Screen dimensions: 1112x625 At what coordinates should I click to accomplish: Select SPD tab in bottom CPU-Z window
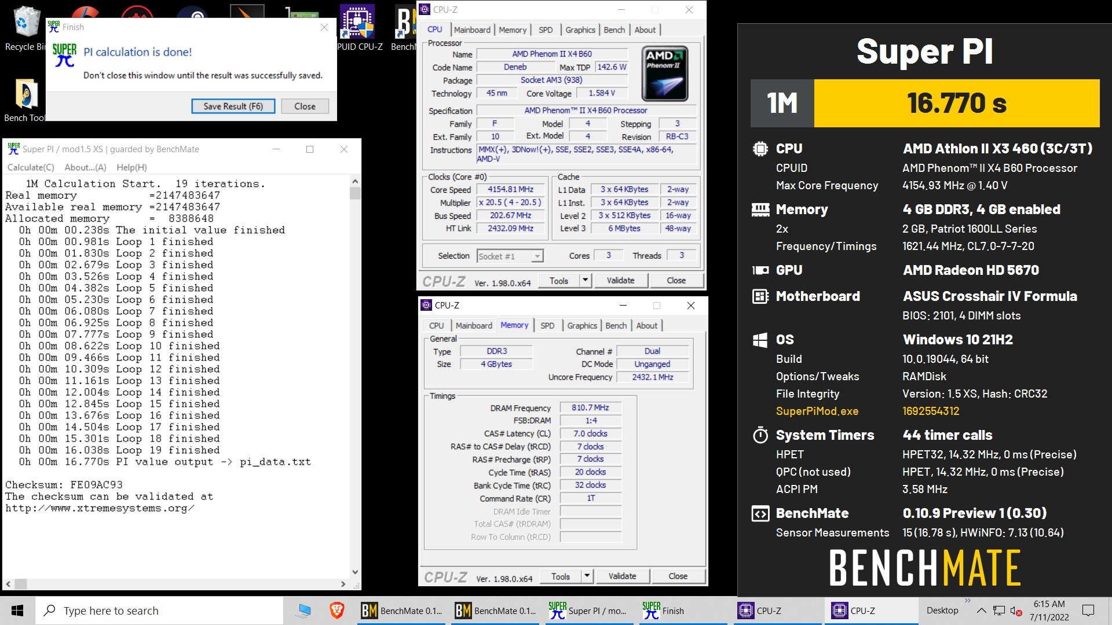[x=547, y=325]
